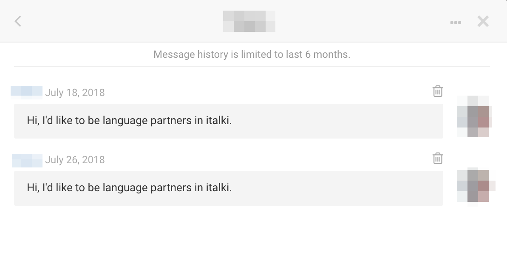The height and width of the screenshot is (255, 507).
Task: Open the three-dots more options menu
Action: pos(456,23)
